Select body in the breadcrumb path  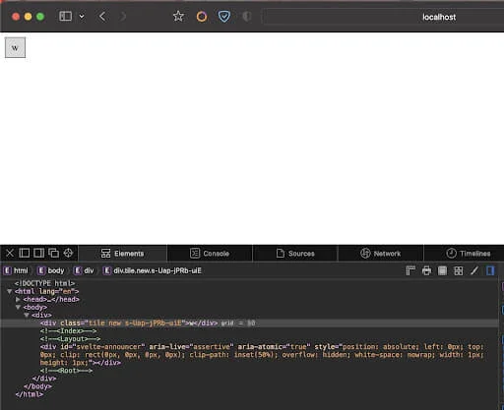51,270
